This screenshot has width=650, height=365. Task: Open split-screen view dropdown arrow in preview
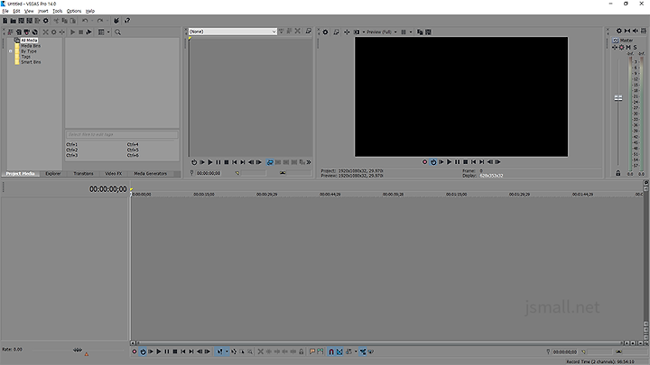pos(364,32)
